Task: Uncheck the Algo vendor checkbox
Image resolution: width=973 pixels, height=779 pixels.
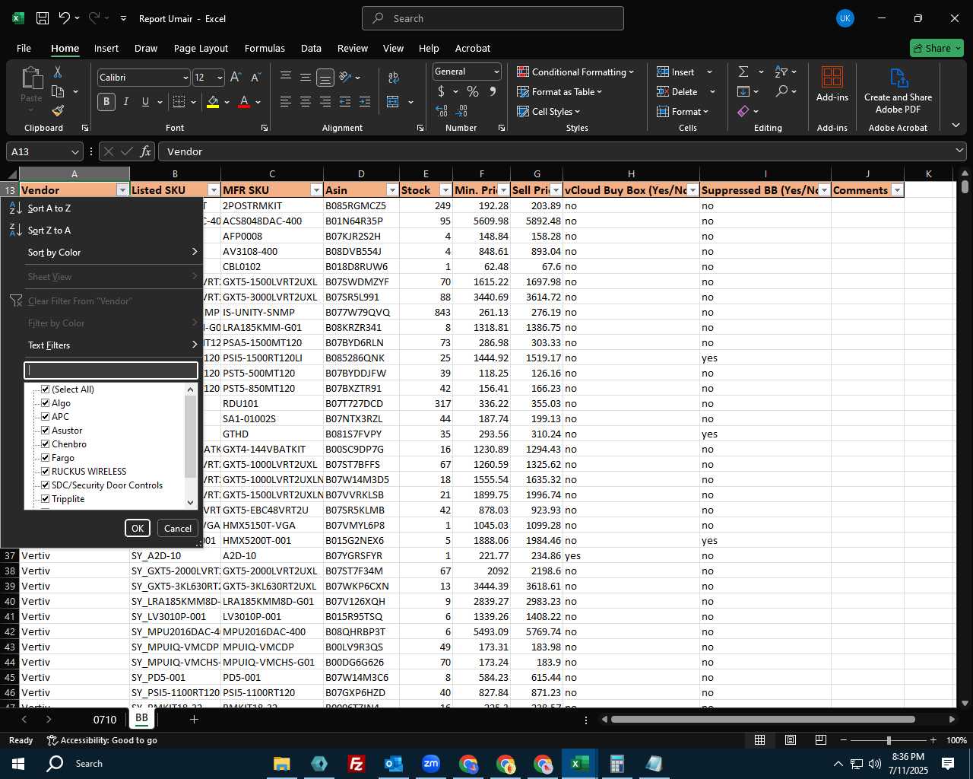Action: [x=45, y=403]
